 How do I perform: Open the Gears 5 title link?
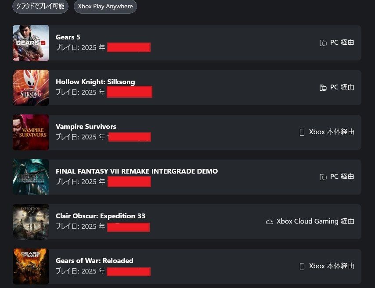68,37
